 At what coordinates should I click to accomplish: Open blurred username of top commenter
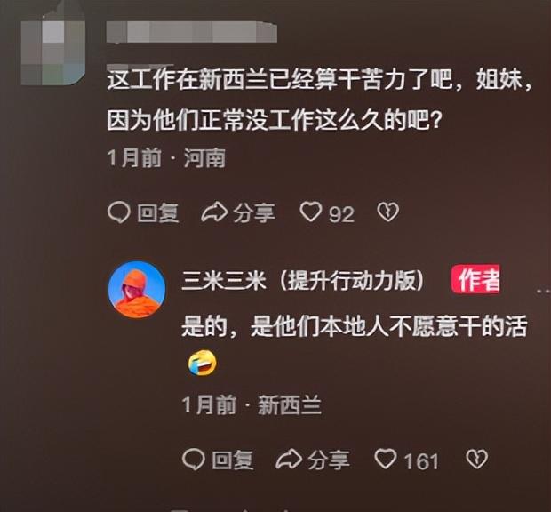[192, 32]
